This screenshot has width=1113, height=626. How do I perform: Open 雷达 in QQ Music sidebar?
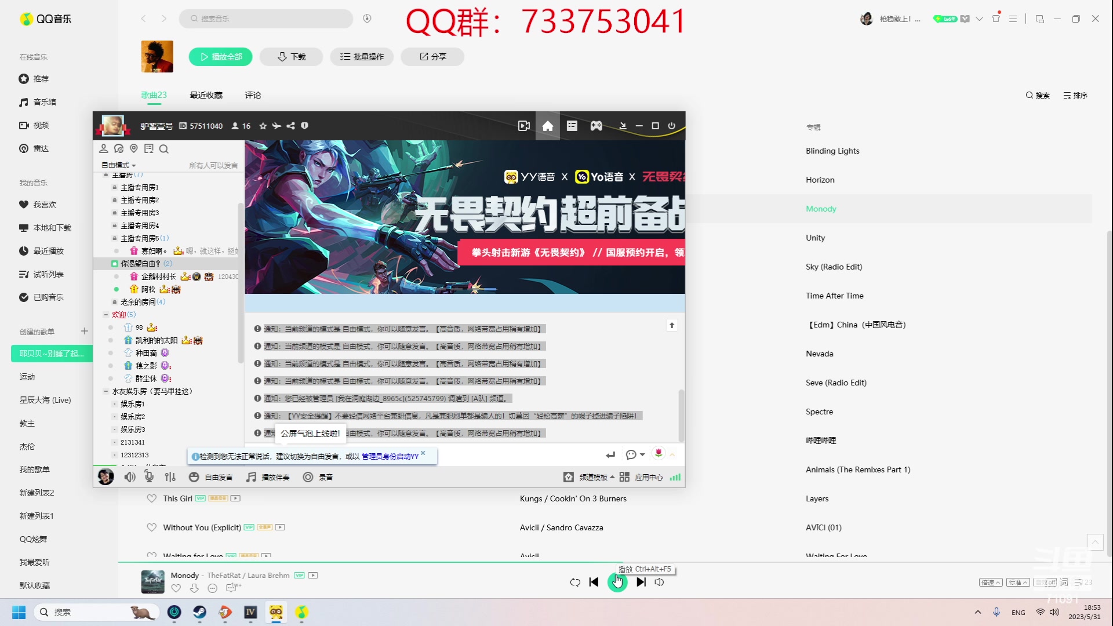coord(34,148)
